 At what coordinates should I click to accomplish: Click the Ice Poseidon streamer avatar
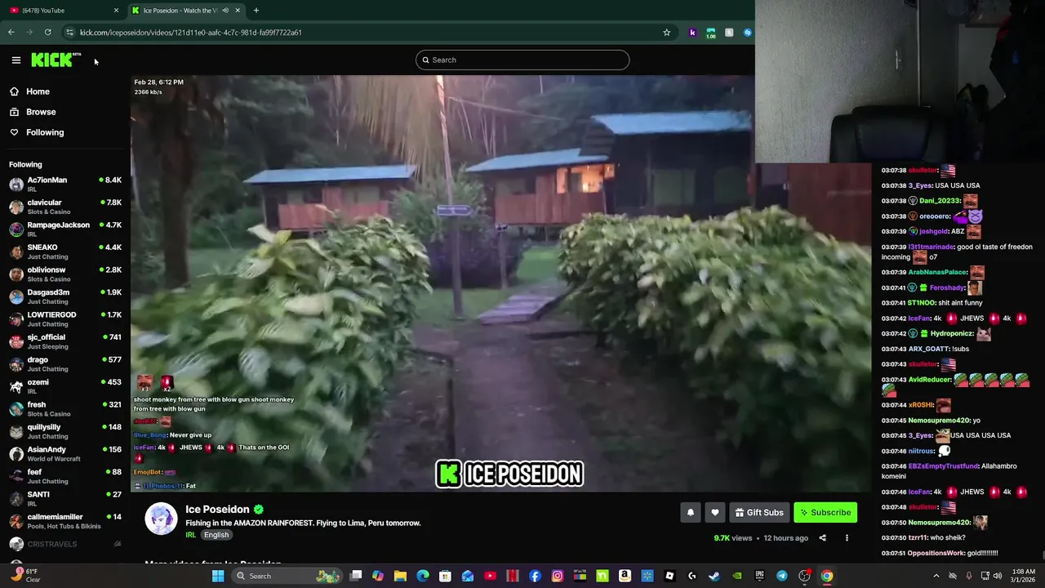161,519
